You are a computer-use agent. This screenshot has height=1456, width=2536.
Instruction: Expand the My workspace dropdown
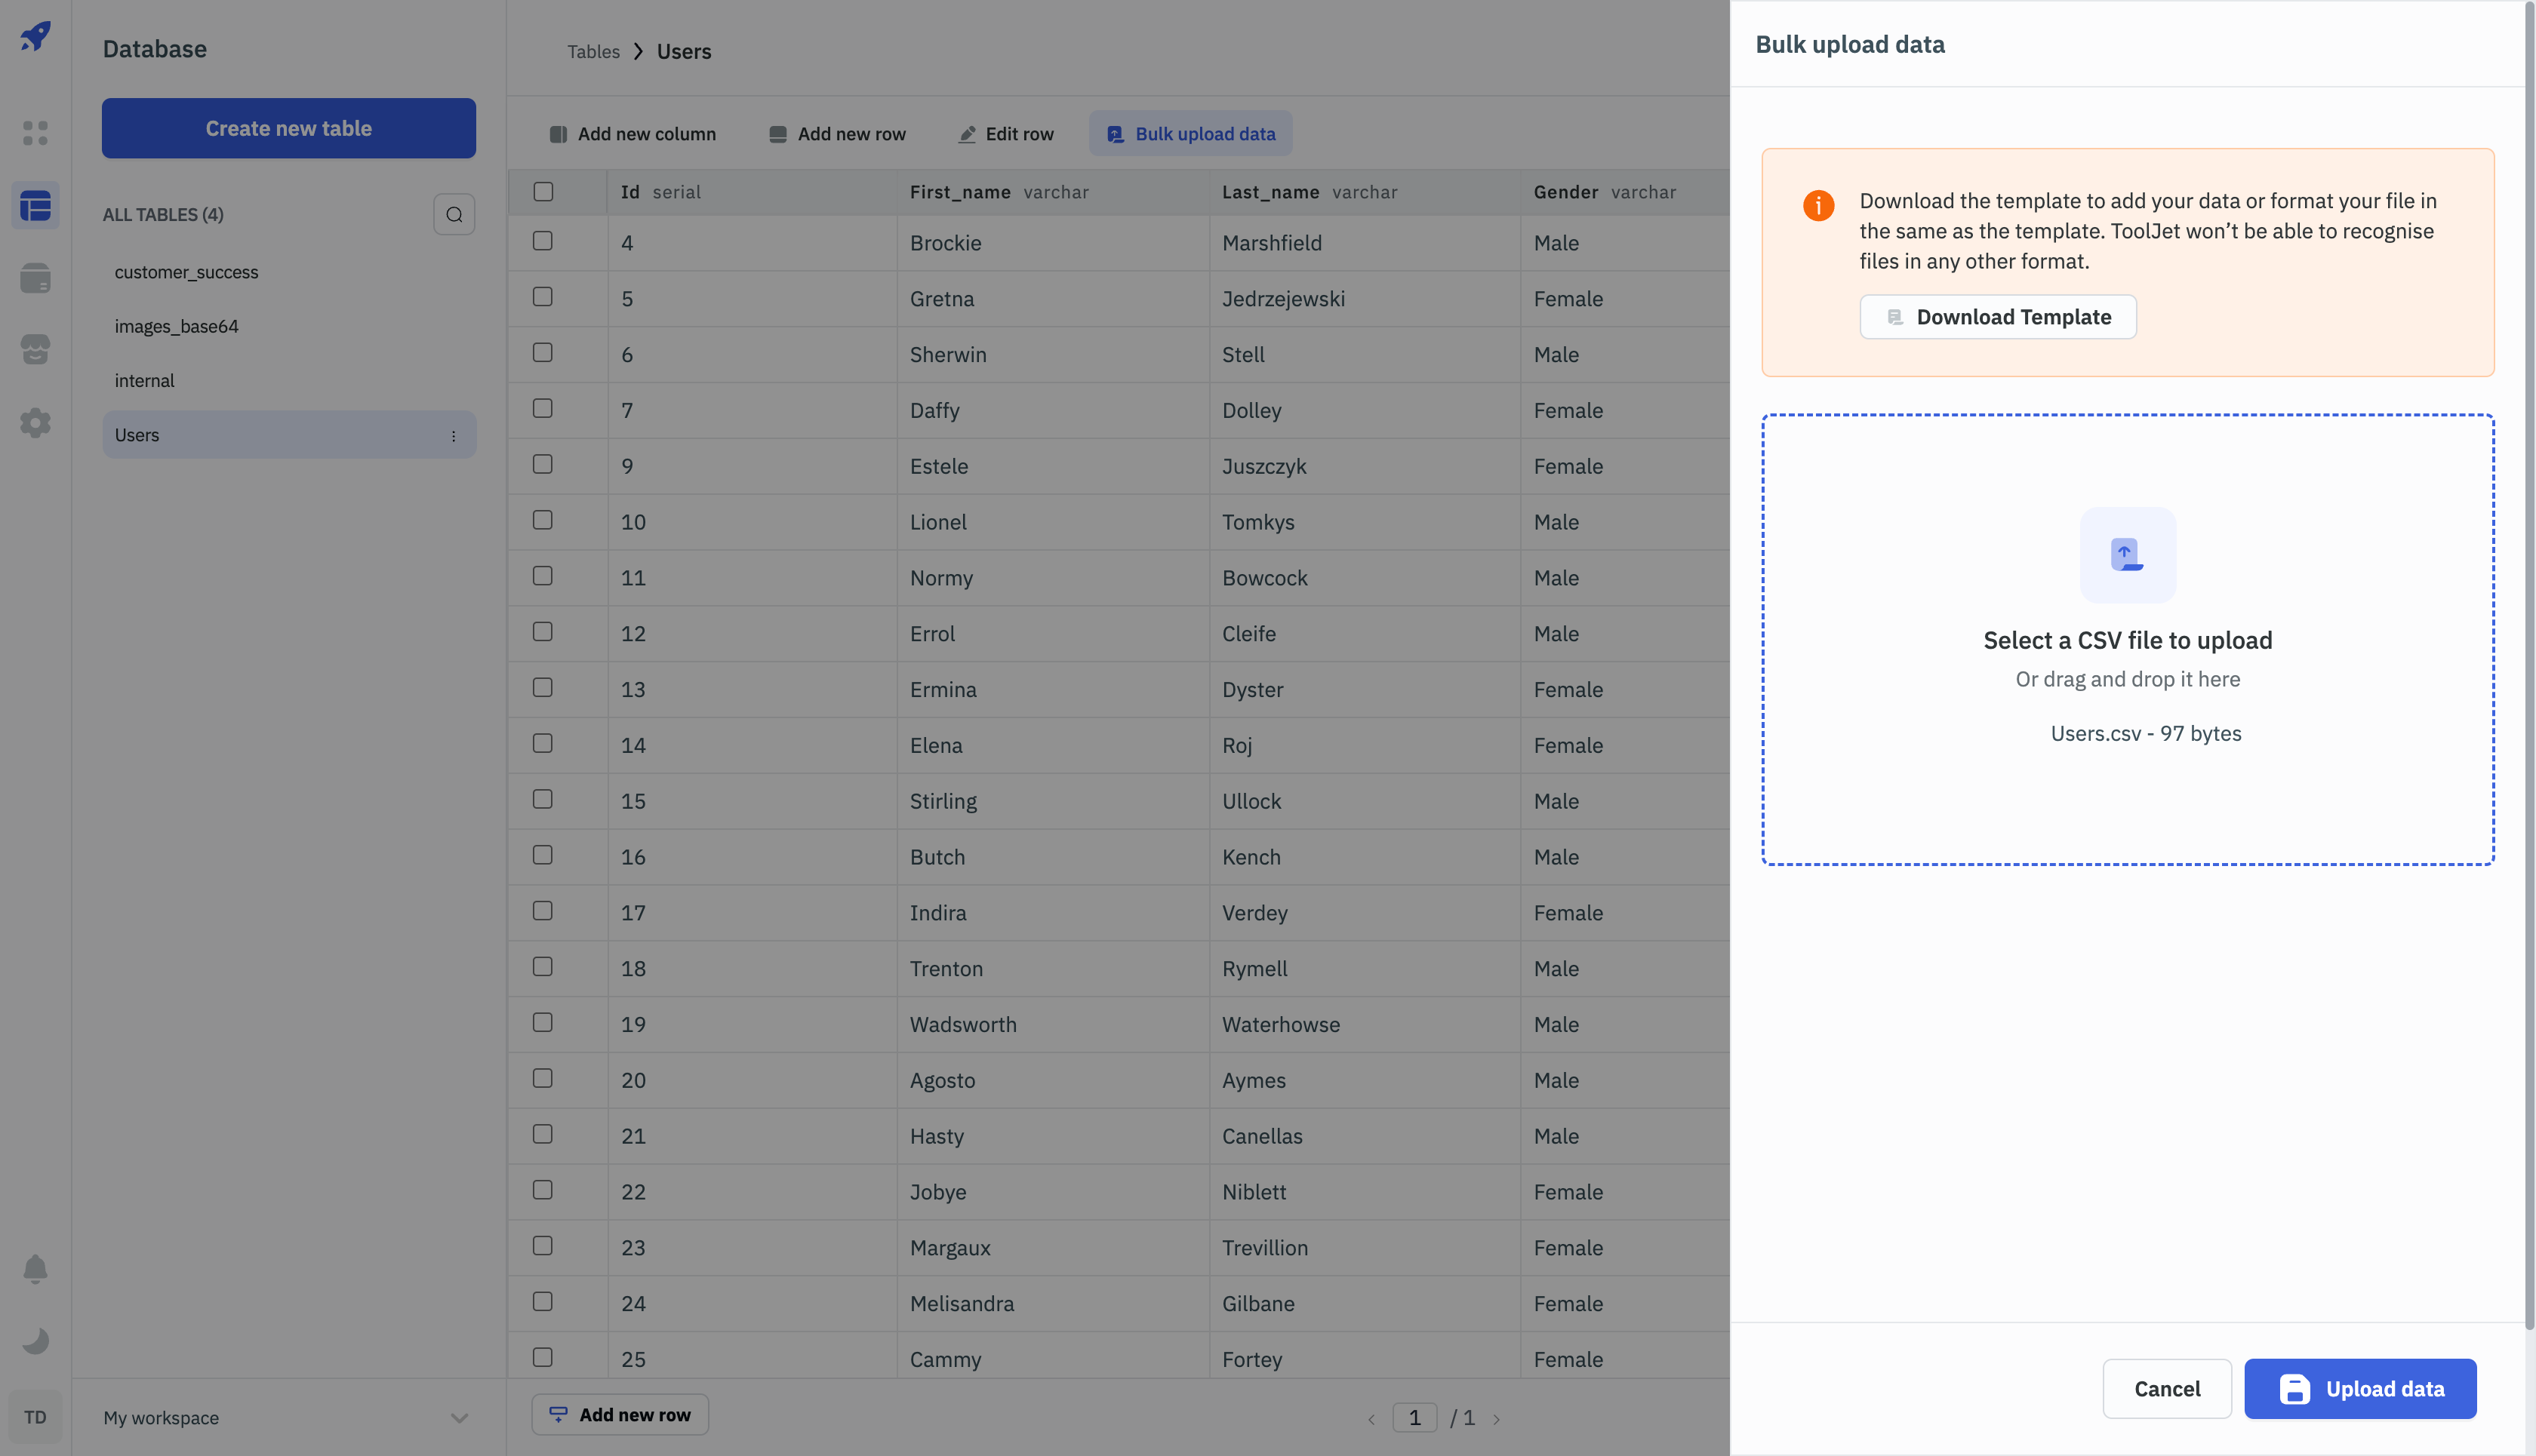pyautogui.click(x=459, y=1418)
